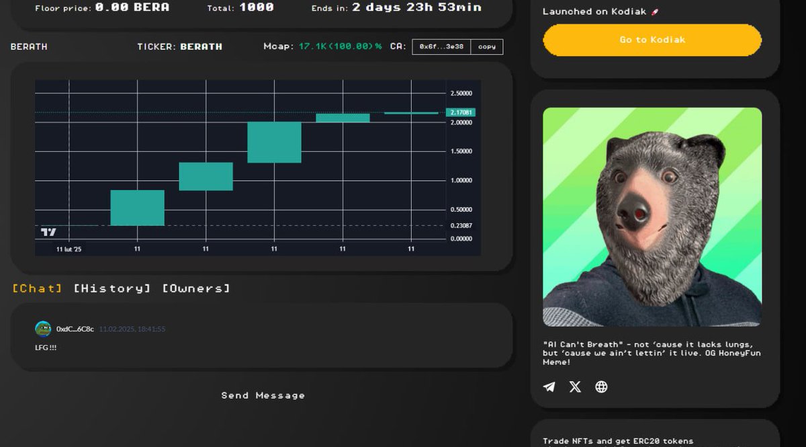806x447 pixels.
Task: Copy the contract address
Action: (487, 47)
